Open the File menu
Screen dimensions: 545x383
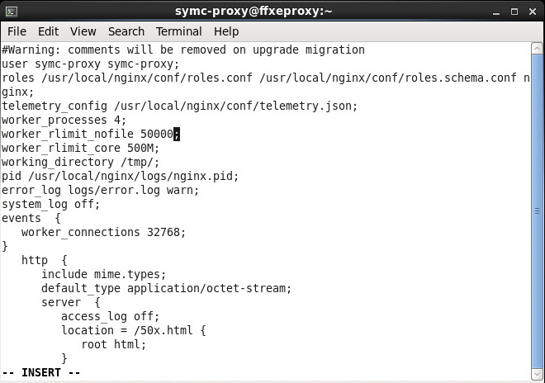(17, 31)
